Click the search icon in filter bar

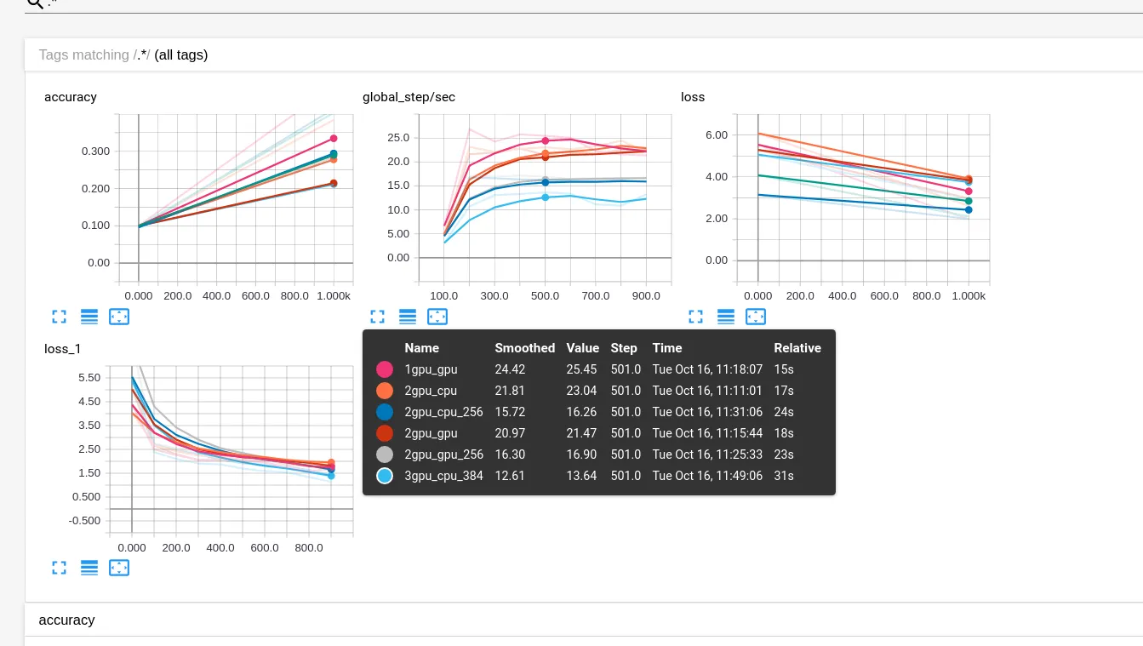(35, 3)
